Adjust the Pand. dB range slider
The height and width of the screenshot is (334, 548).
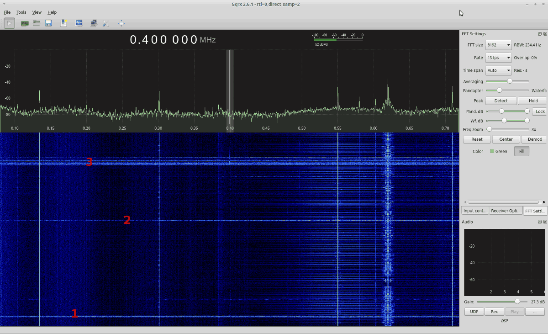(x=508, y=111)
